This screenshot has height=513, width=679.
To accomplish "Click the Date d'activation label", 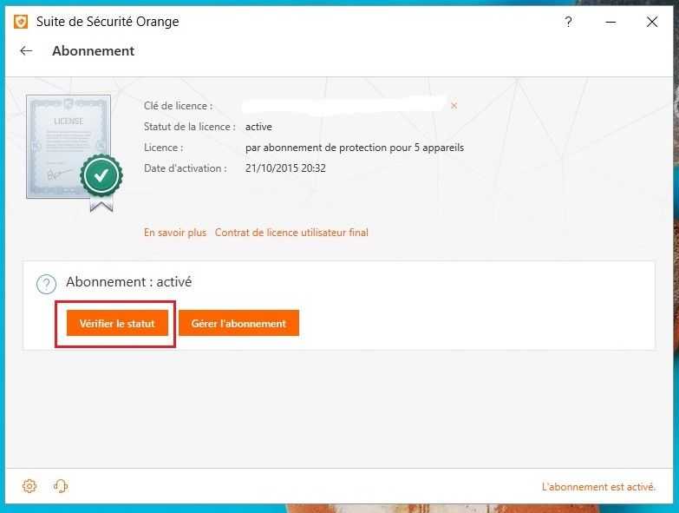I will point(186,168).
